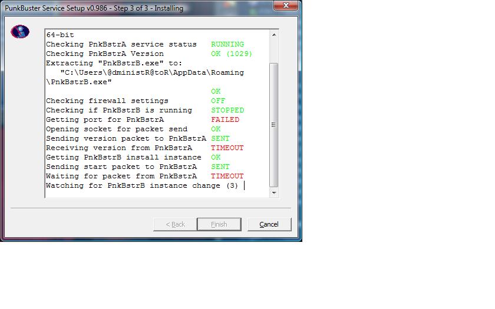Screen dimensions: 495x309
Task: Click the green OFF firewall status
Action: click(218, 101)
